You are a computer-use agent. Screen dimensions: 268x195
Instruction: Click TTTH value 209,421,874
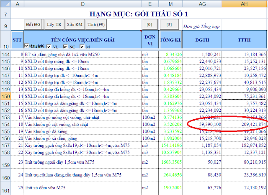244,124
